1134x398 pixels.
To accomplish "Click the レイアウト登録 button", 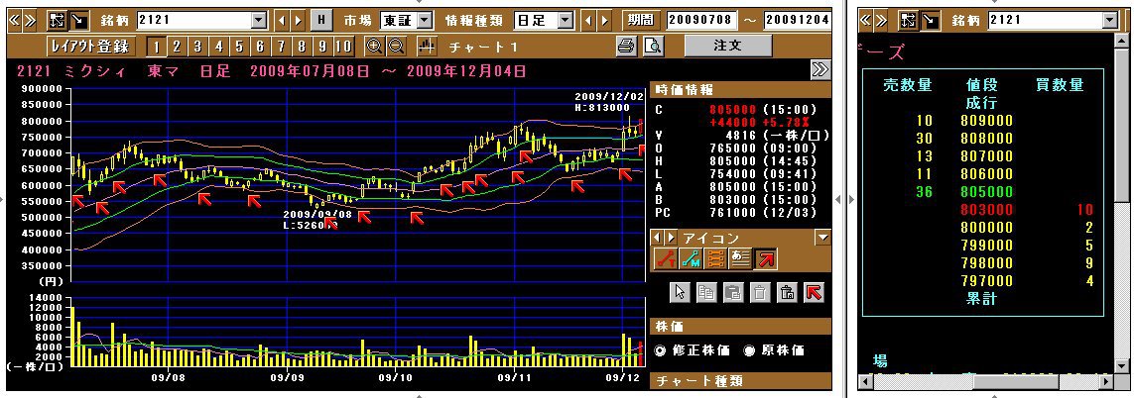I will point(89,47).
